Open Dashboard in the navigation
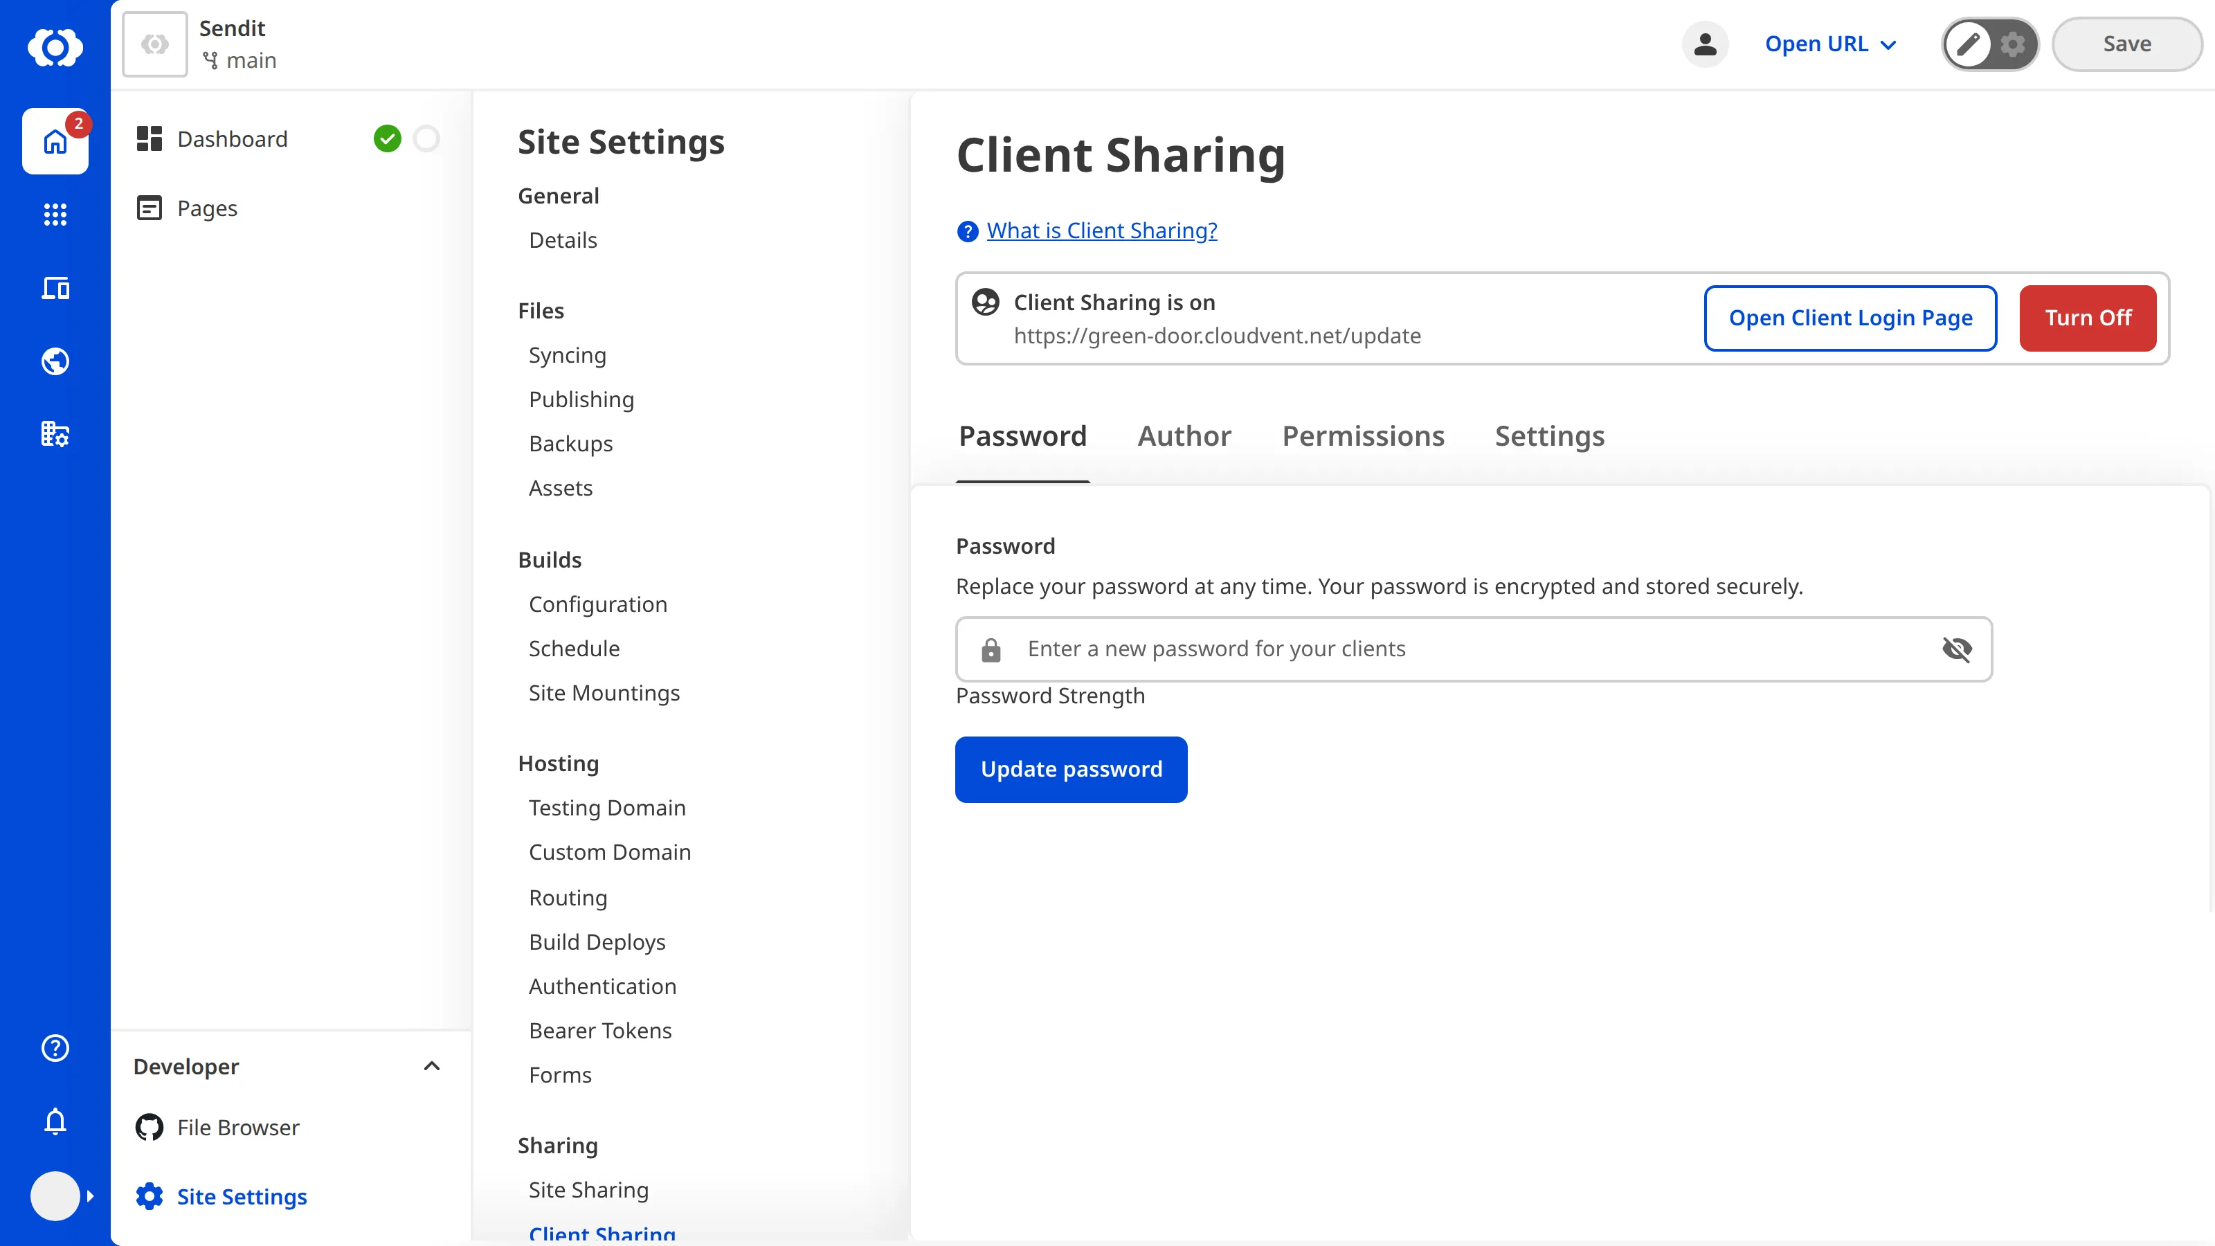 pos(232,138)
